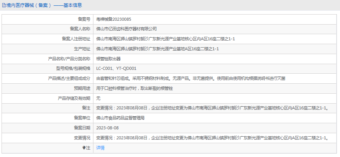Open the 详情 link
This screenshot has width=340, height=157.
pos(100,148)
